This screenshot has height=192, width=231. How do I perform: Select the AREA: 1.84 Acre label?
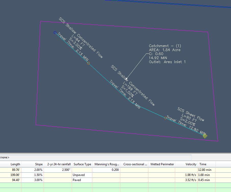click(x=165, y=50)
